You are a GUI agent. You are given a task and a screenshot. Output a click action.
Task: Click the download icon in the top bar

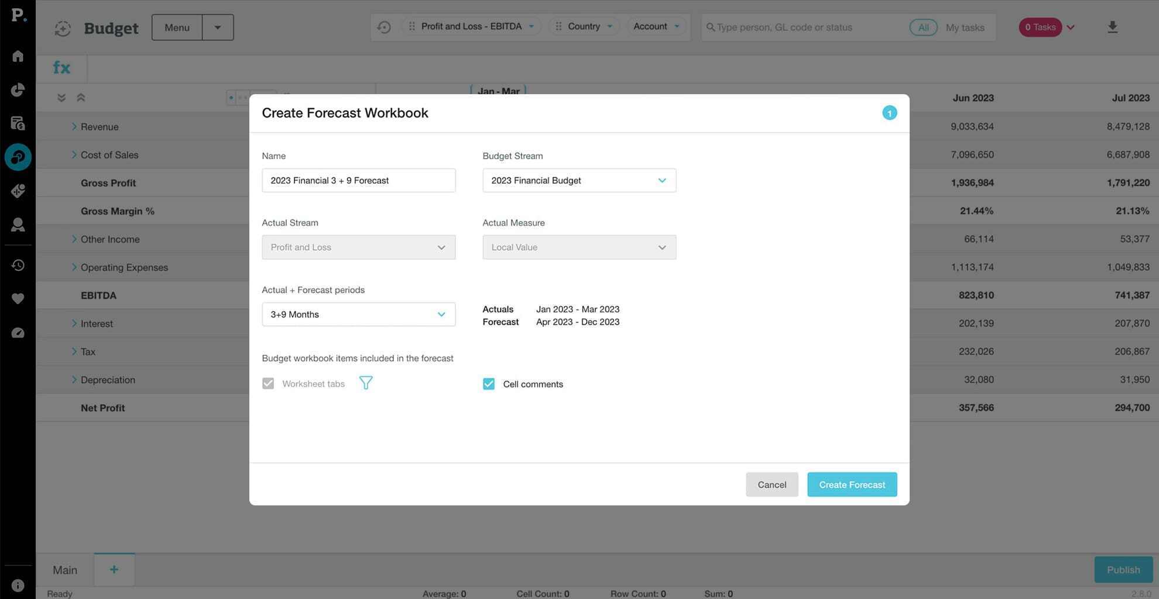click(x=1112, y=27)
